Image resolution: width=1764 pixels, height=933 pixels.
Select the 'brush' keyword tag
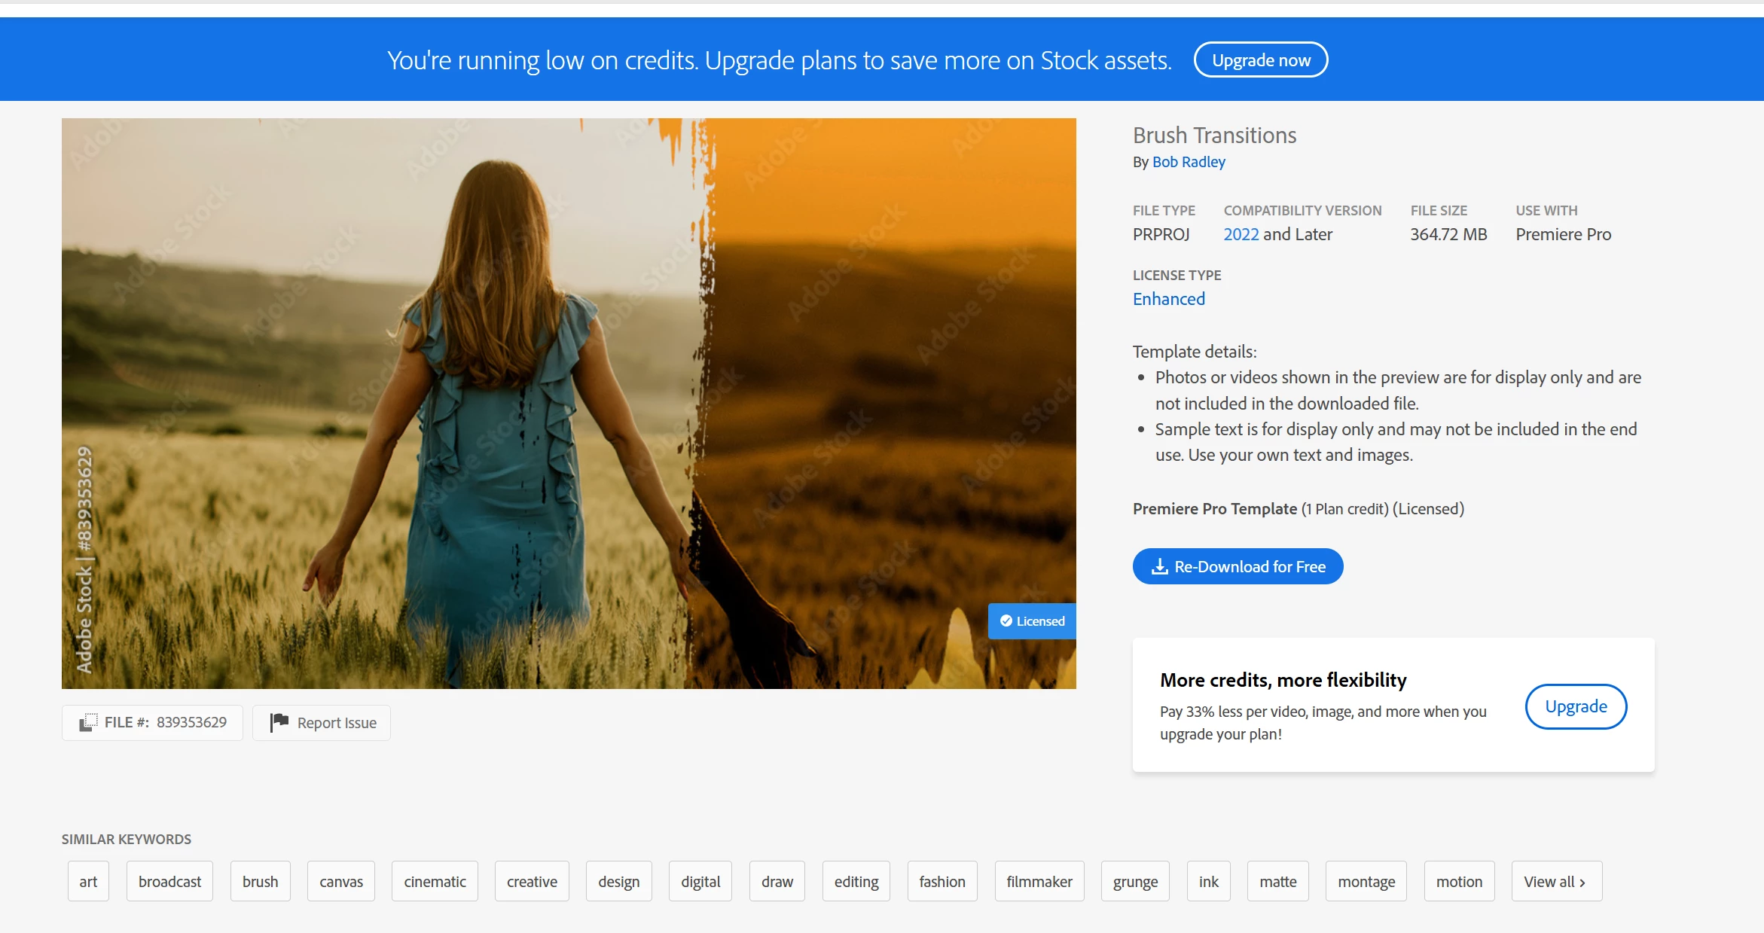coord(260,882)
